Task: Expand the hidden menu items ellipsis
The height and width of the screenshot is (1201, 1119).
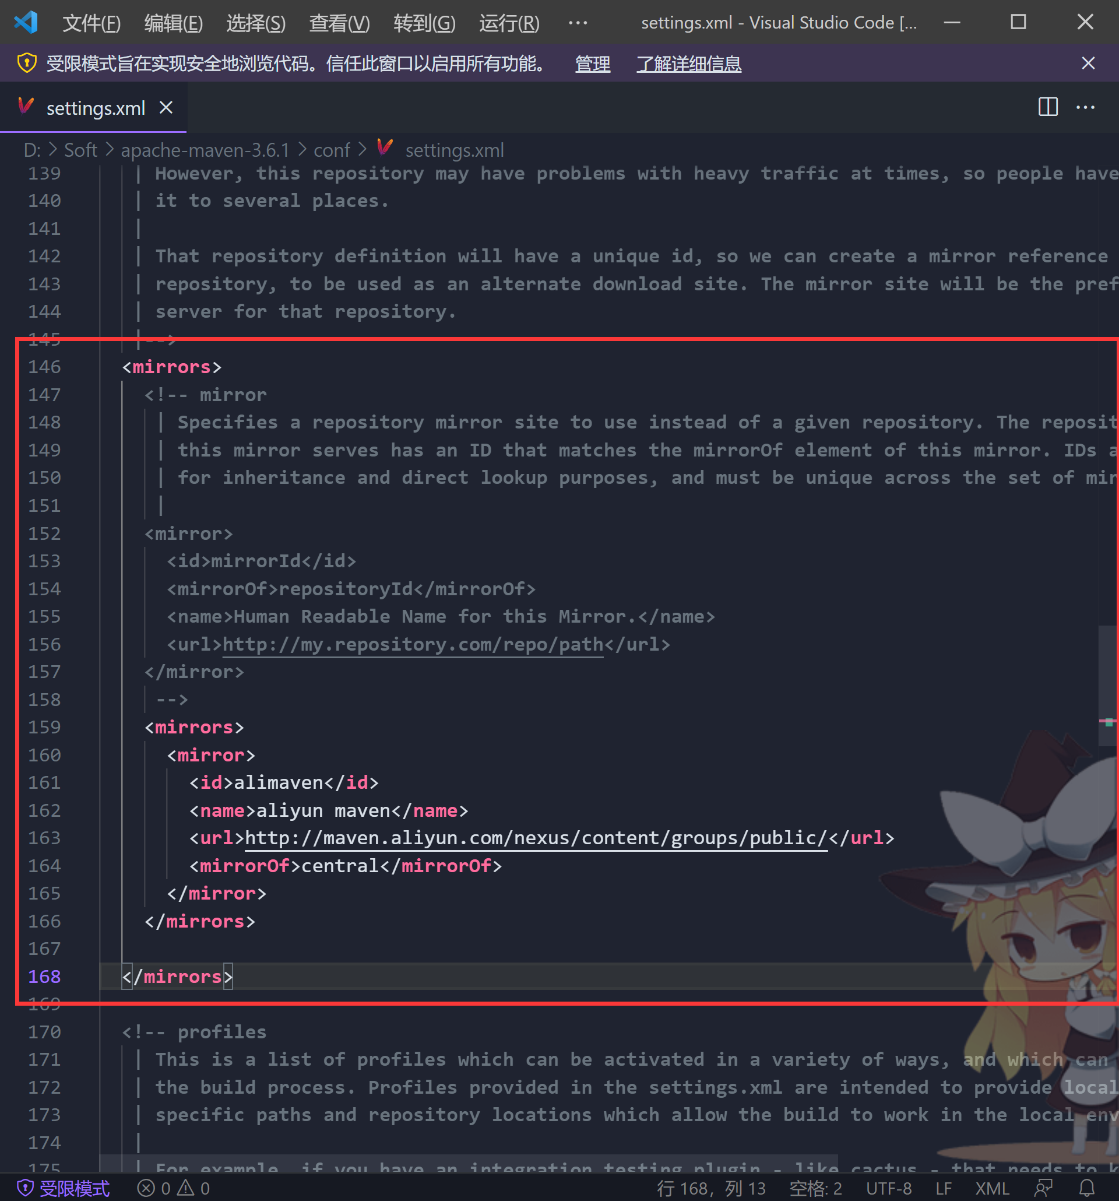Action: click(578, 23)
